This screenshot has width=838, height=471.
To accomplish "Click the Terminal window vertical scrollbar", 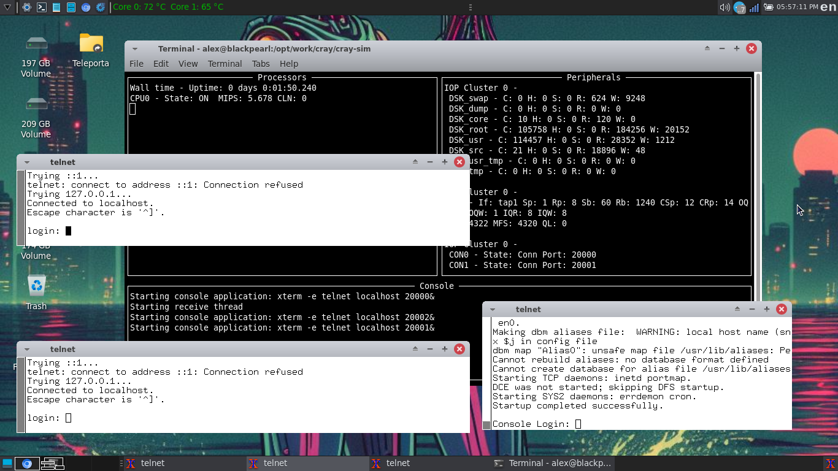I will coord(758,184).
